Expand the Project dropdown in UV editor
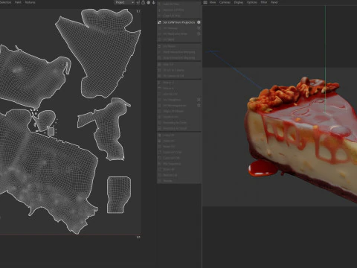Viewport: 357px width, 268px height. pos(124,2)
